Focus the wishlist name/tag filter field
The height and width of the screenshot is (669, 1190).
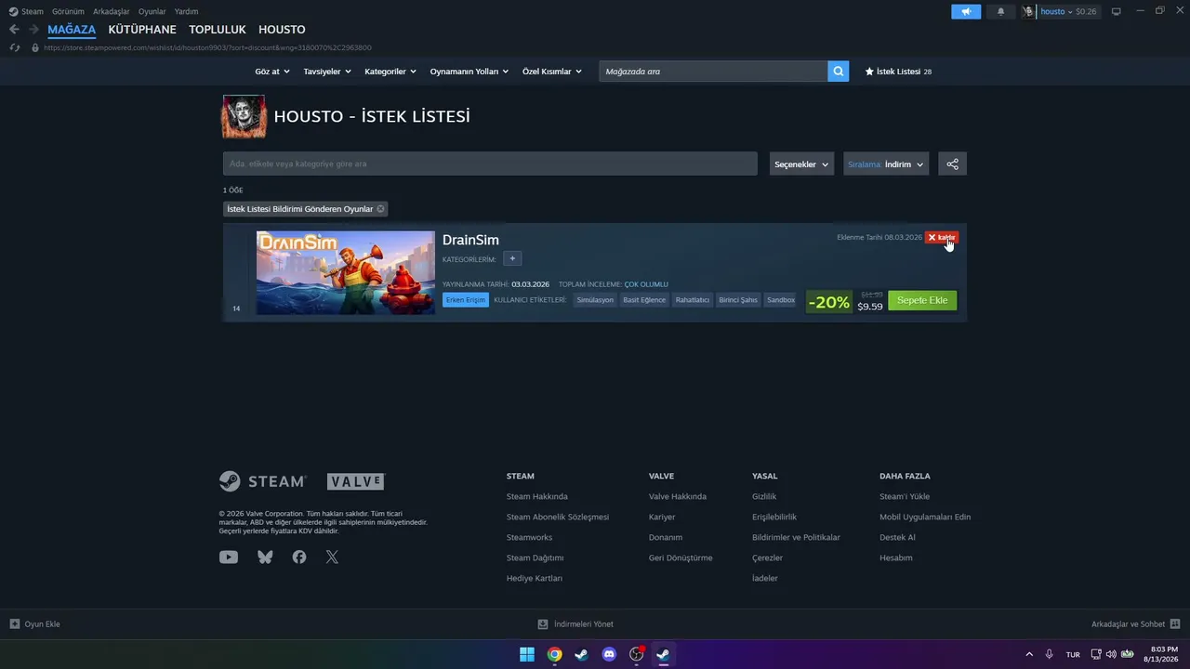[490, 164]
